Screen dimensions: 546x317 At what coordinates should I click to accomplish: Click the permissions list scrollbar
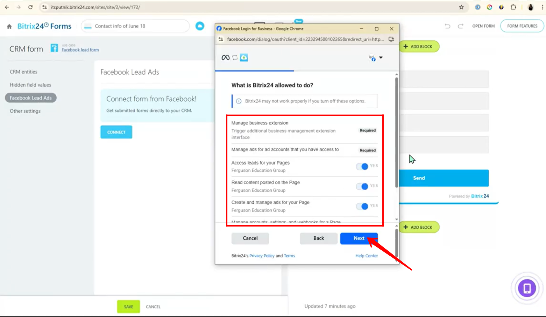pos(396,132)
